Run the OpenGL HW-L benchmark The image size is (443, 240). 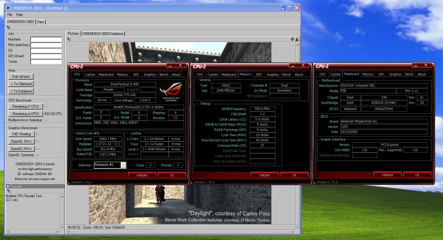21,149
